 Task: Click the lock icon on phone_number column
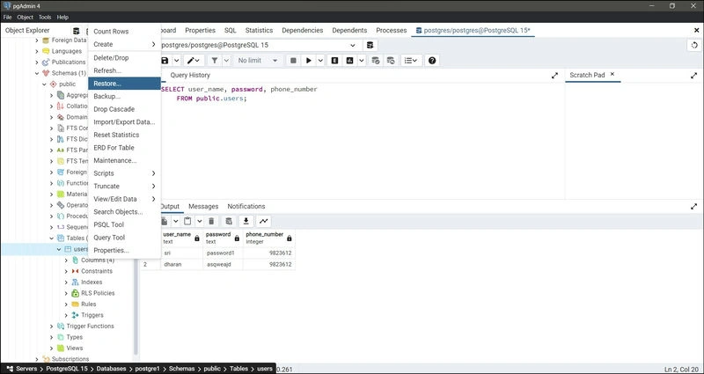tap(290, 238)
